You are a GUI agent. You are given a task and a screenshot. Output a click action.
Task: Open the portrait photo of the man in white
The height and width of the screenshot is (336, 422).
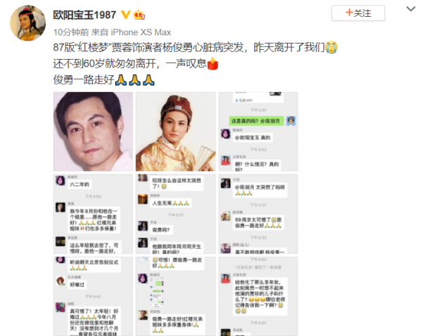[x=93, y=131]
